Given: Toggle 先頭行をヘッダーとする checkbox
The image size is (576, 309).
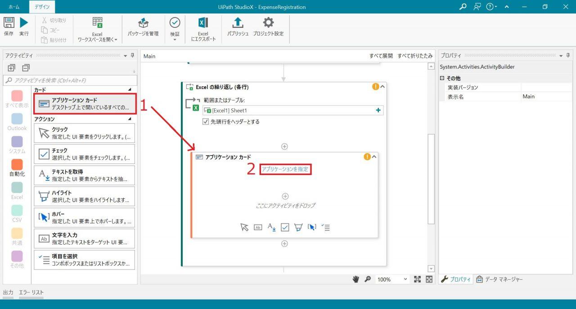Looking at the screenshot, I should click(x=206, y=121).
